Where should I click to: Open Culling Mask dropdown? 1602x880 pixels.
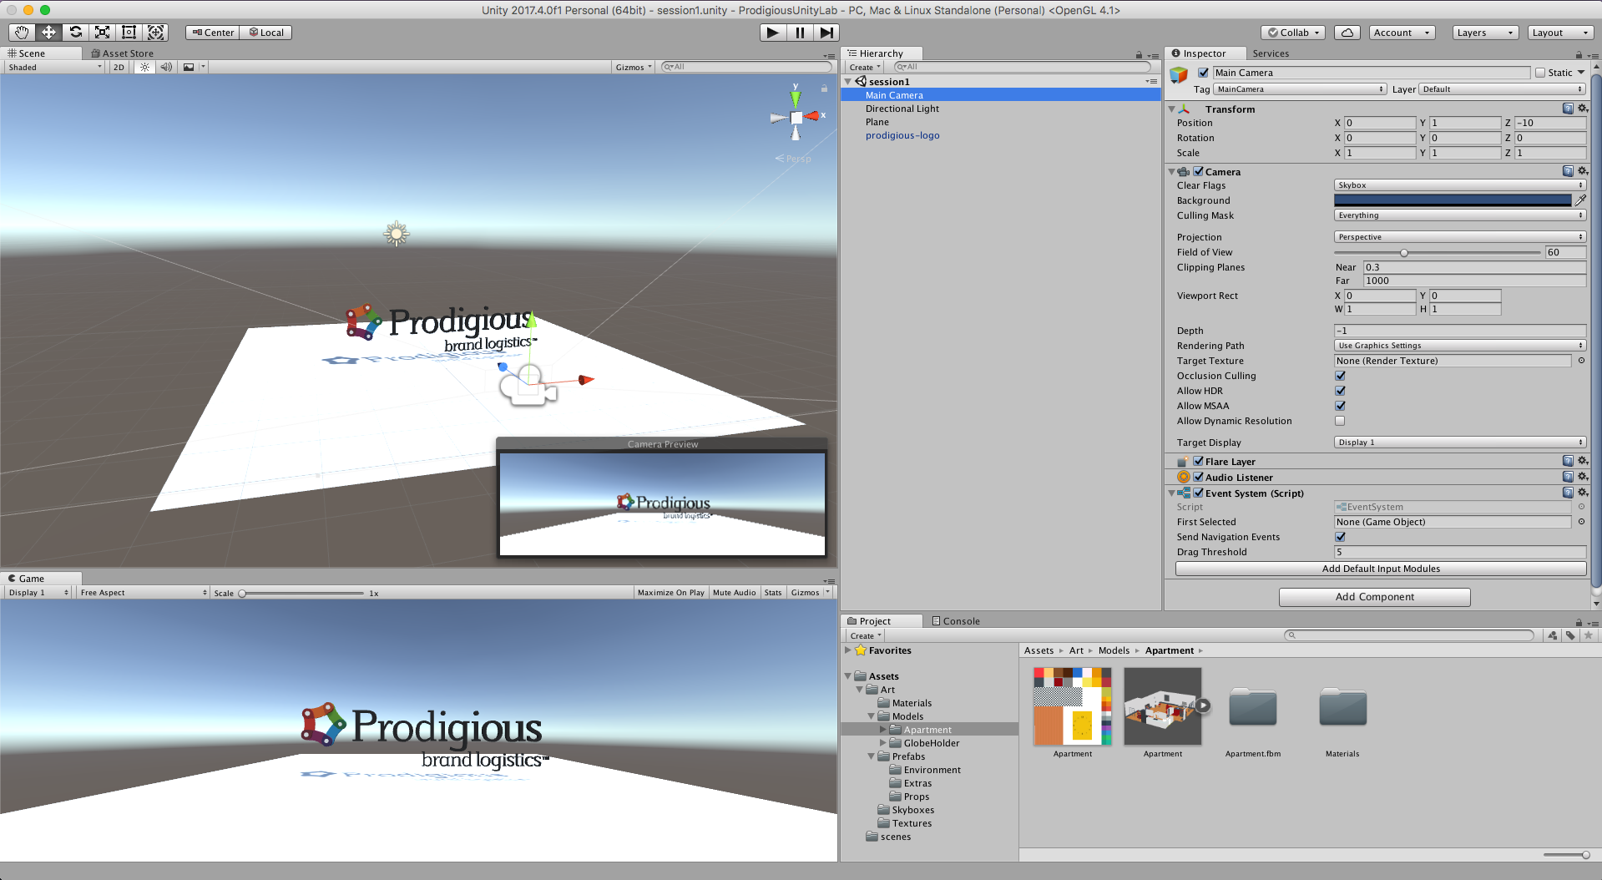coord(1459,215)
